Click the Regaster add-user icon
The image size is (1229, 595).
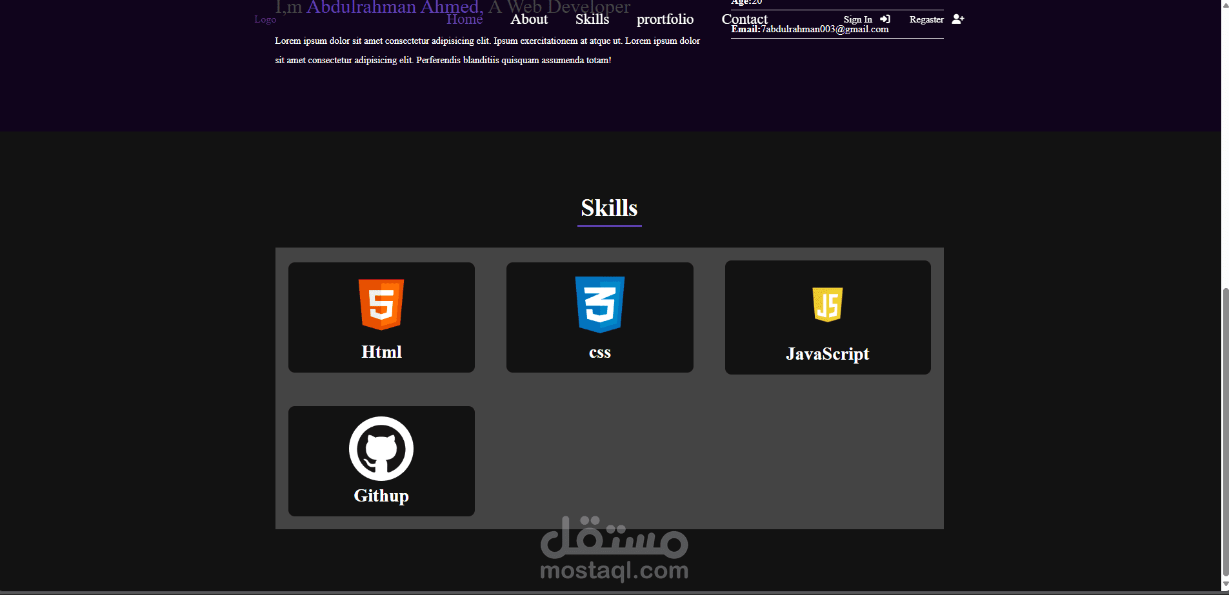(958, 19)
